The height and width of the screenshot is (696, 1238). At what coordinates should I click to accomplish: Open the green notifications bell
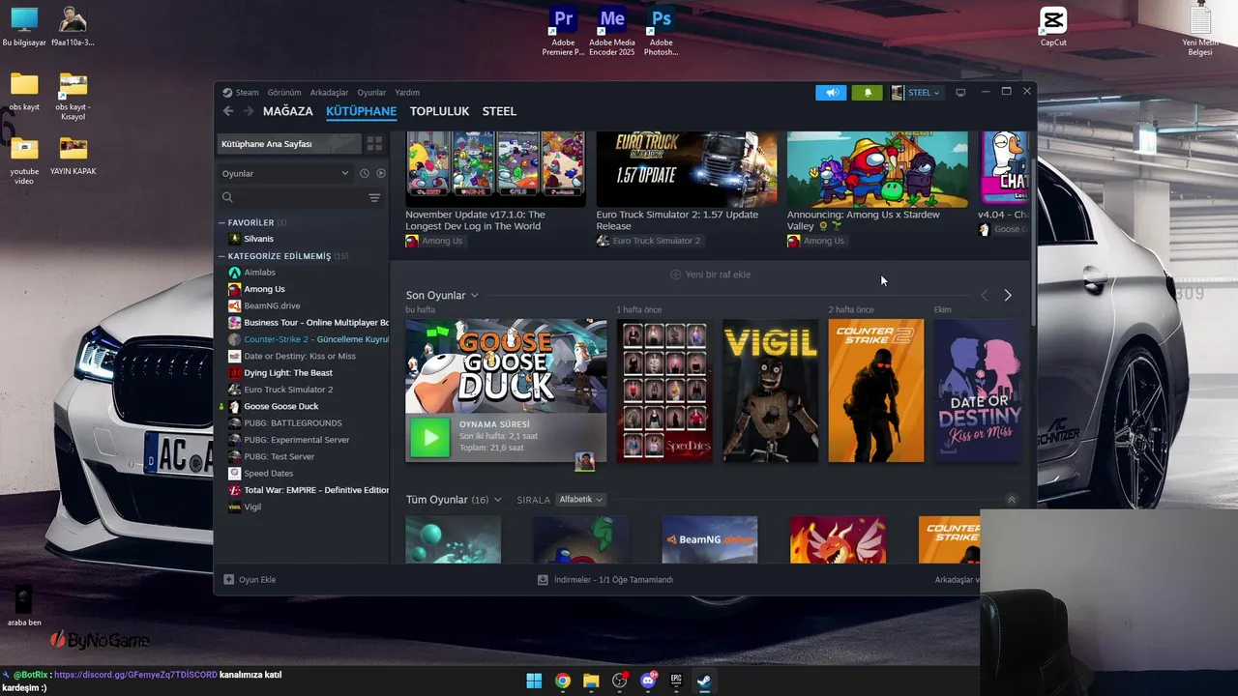point(867,93)
